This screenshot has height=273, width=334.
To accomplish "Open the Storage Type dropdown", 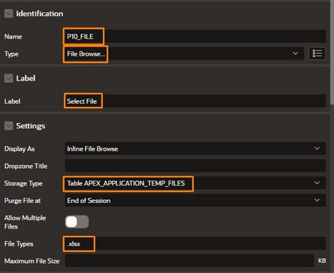I will (x=195, y=183).
